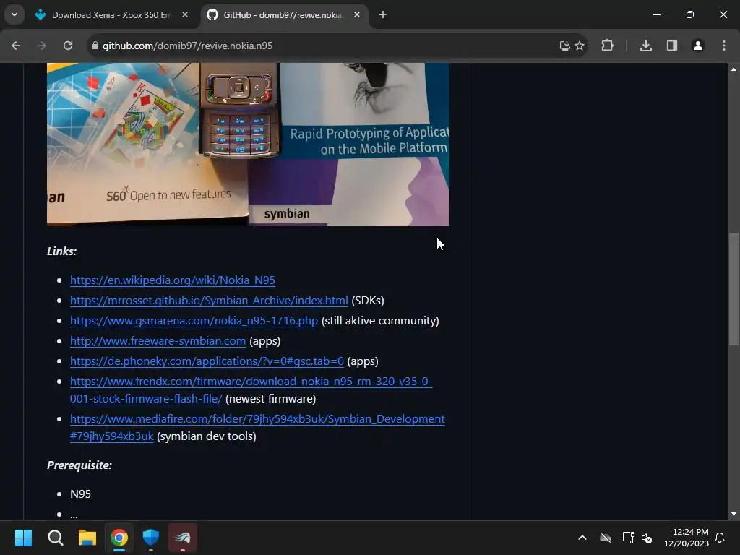
Task: Go back to the previous page
Action: (16, 46)
